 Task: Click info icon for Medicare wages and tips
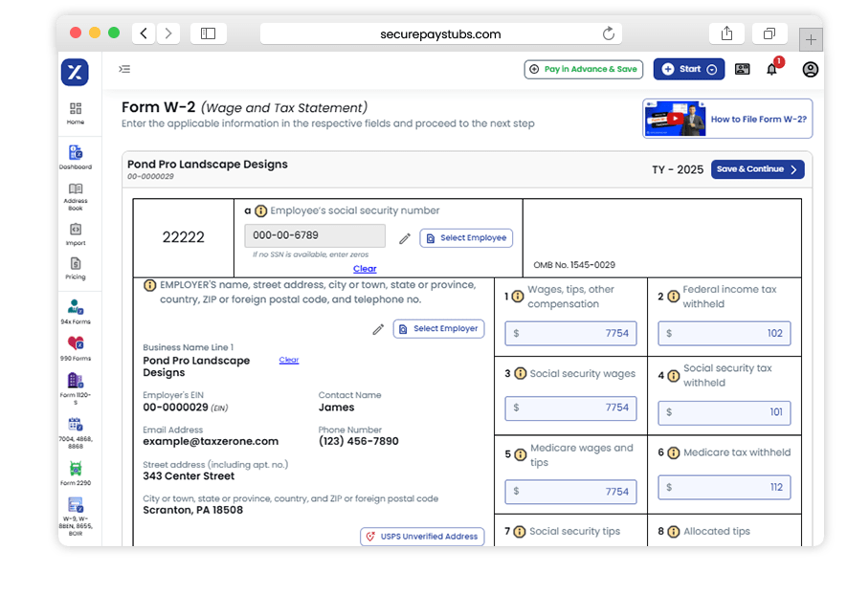[x=520, y=454]
